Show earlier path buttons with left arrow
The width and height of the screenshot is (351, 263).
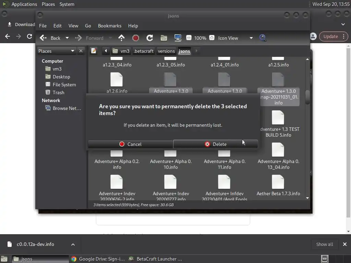tap(106, 51)
